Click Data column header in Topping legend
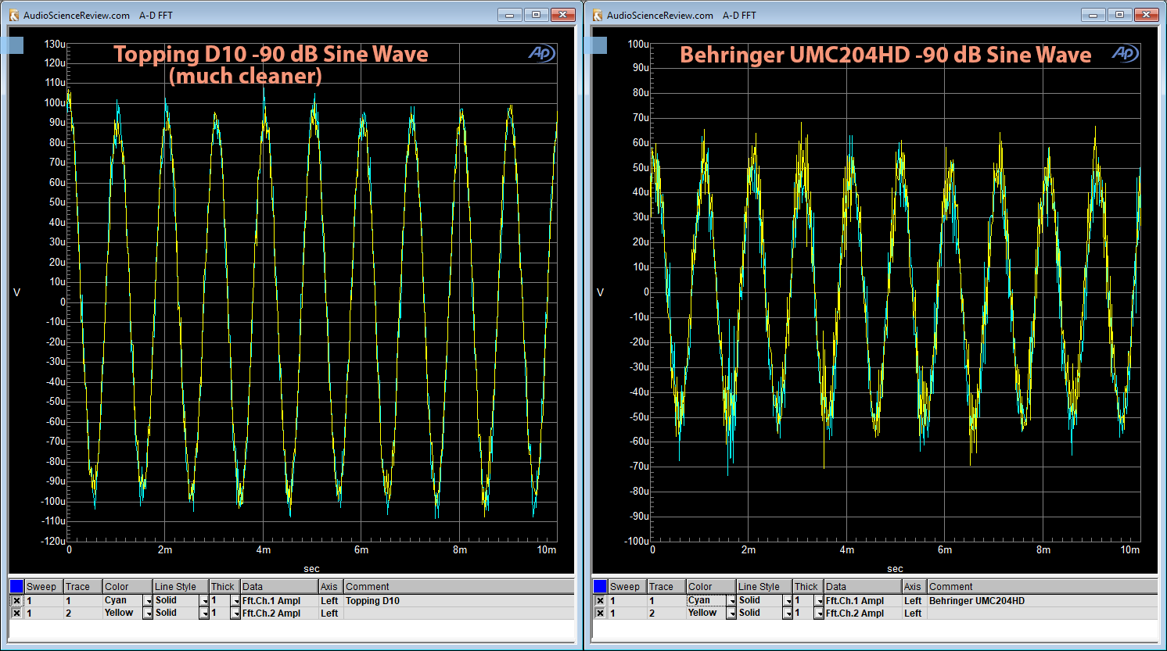This screenshot has width=1167, height=651. pyautogui.click(x=279, y=587)
